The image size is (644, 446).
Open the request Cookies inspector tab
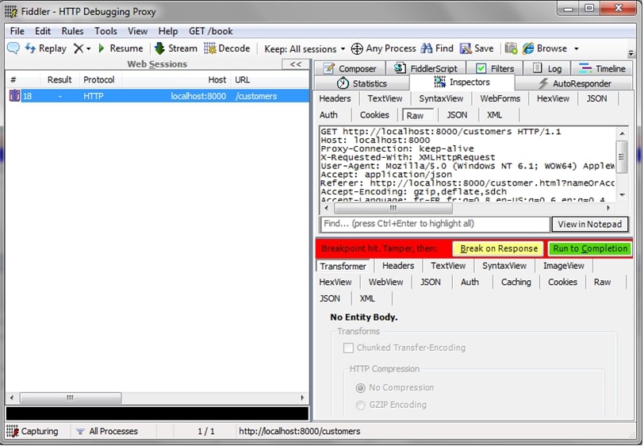[374, 115]
